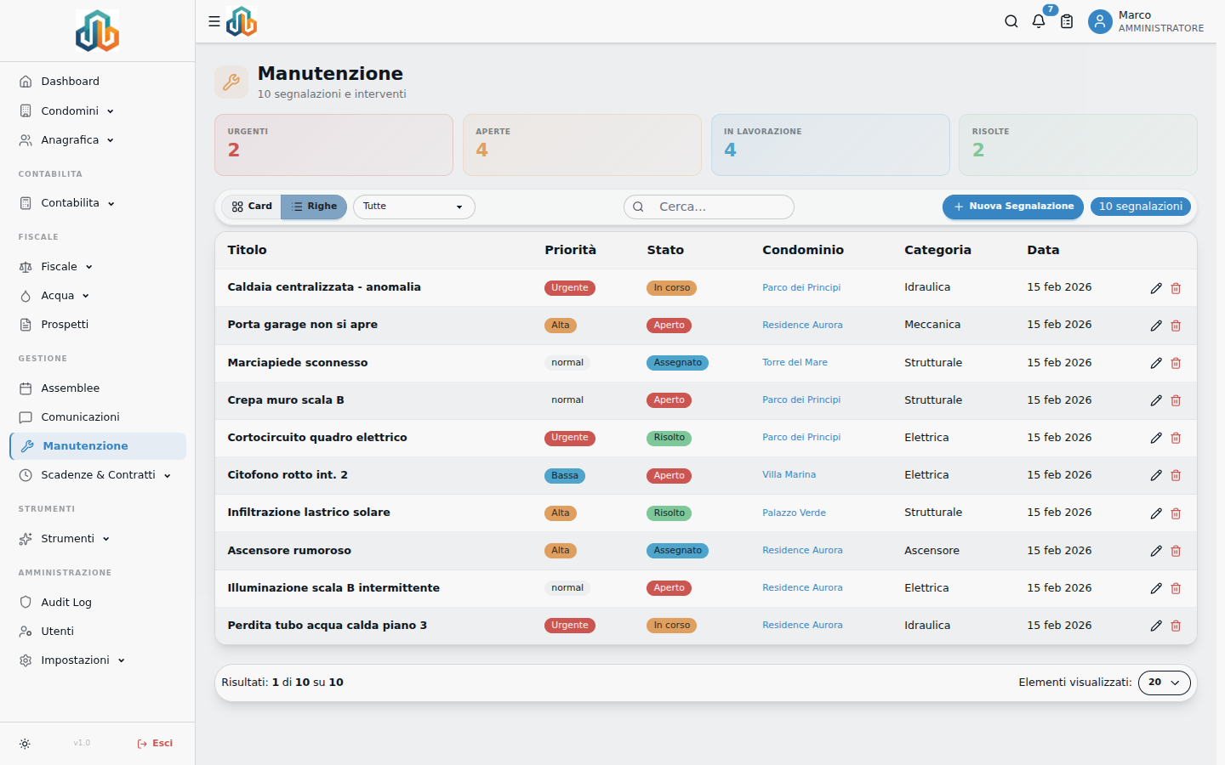
Task: Edit Marciapiede sconnesso with pencil icon
Action: pos(1156,363)
